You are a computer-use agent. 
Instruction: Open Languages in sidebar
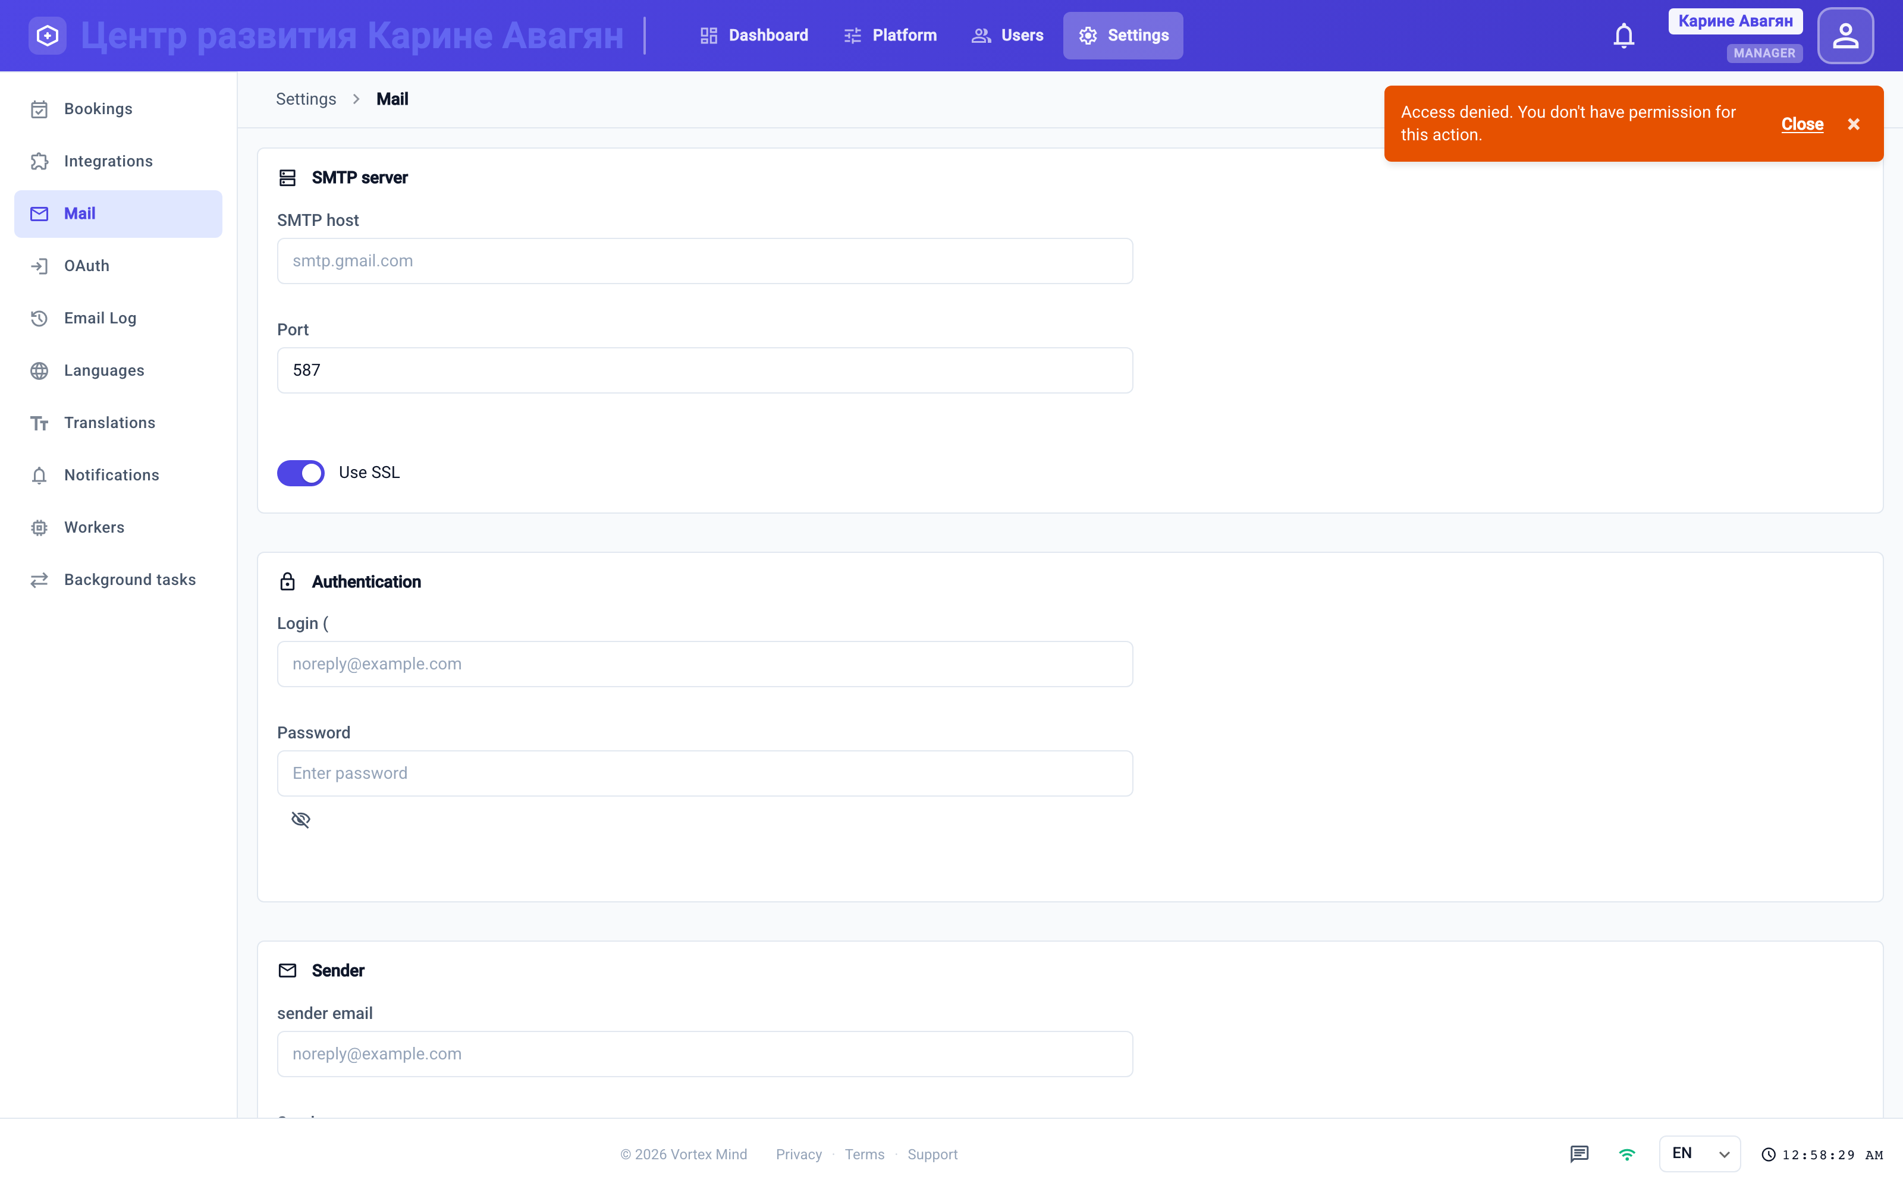tap(118, 371)
